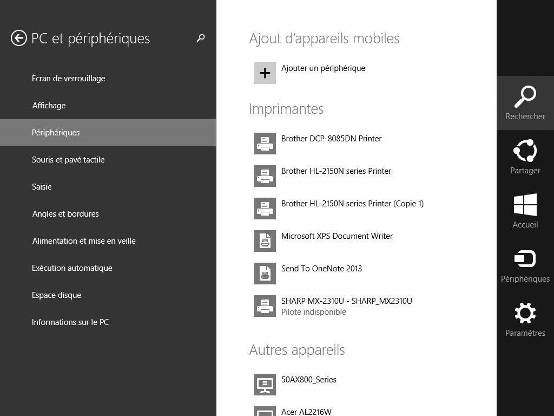554x416 pixels.
Task: Click the 50AX800_Series display icon
Action: tap(265, 385)
